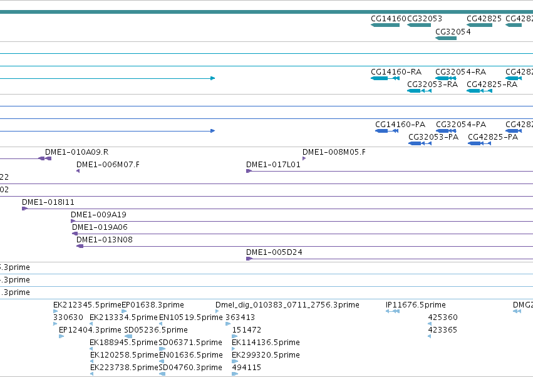Click the 330630 feature arrow

(x=55, y=324)
